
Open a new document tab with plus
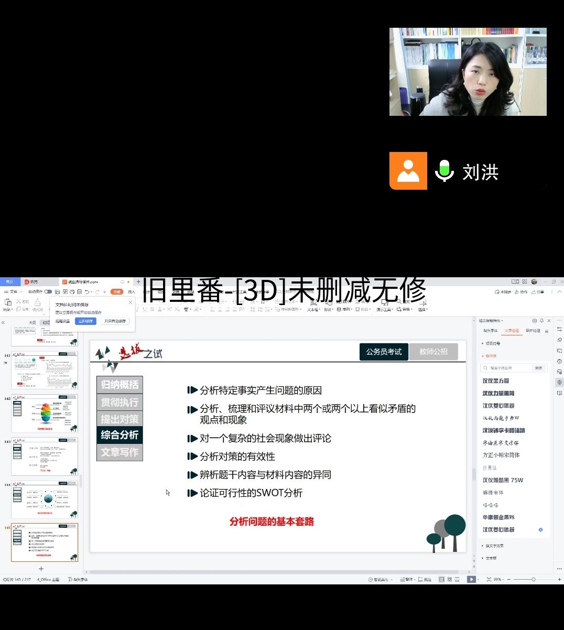[x=138, y=281]
